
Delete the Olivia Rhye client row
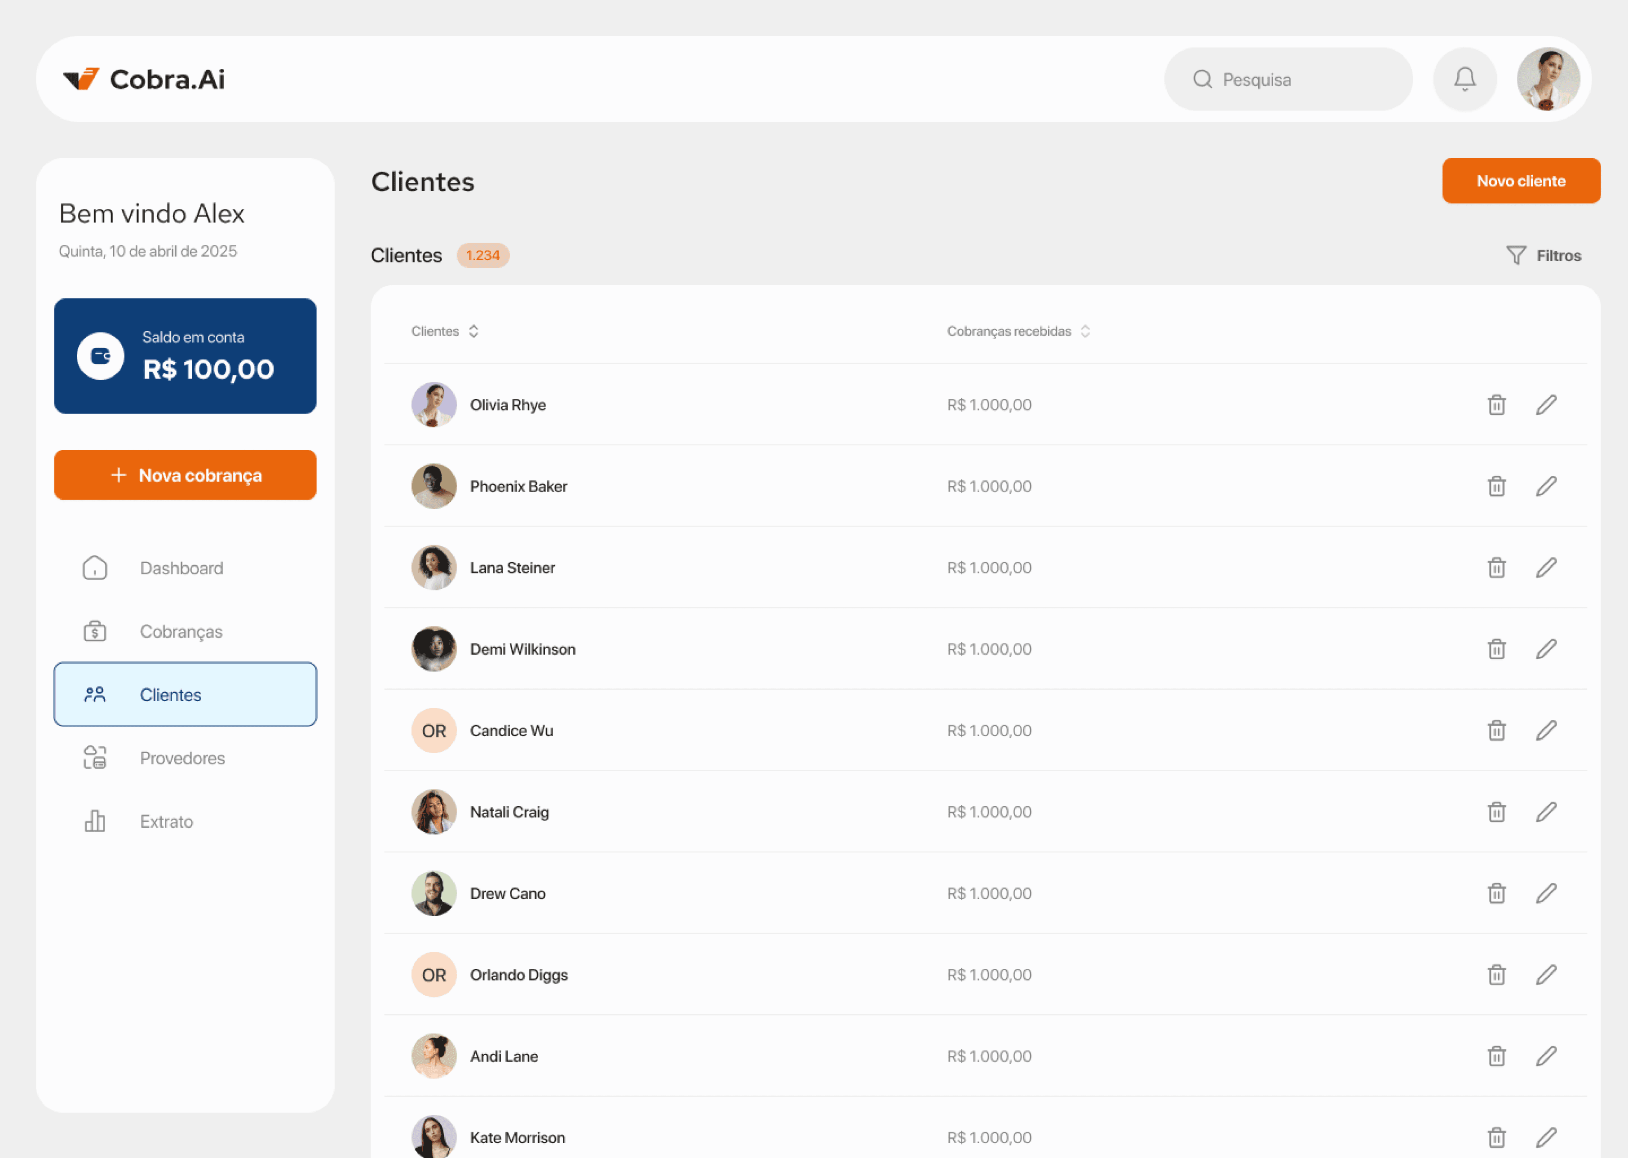coord(1496,405)
